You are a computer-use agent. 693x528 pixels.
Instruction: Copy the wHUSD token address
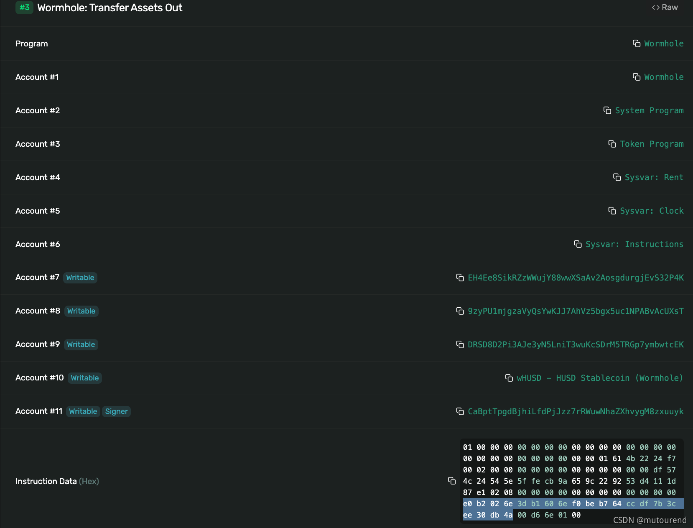(509, 378)
